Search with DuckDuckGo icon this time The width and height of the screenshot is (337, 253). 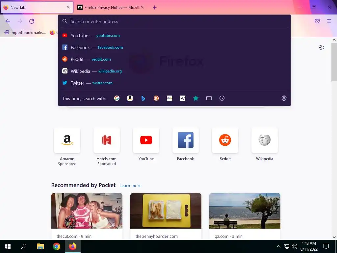click(156, 98)
